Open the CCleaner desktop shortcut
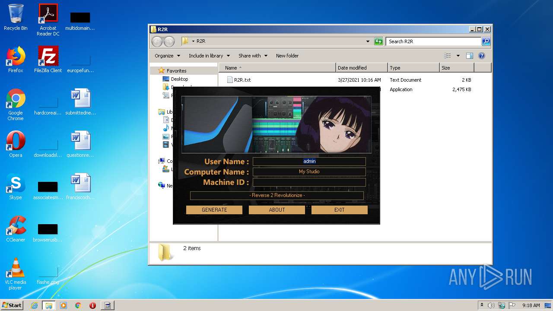This screenshot has width=553, height=311. (16, 229)
